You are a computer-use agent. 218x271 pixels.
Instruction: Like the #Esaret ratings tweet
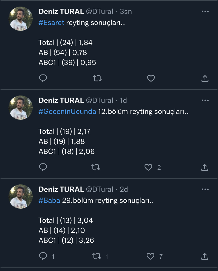coord(151,78)
